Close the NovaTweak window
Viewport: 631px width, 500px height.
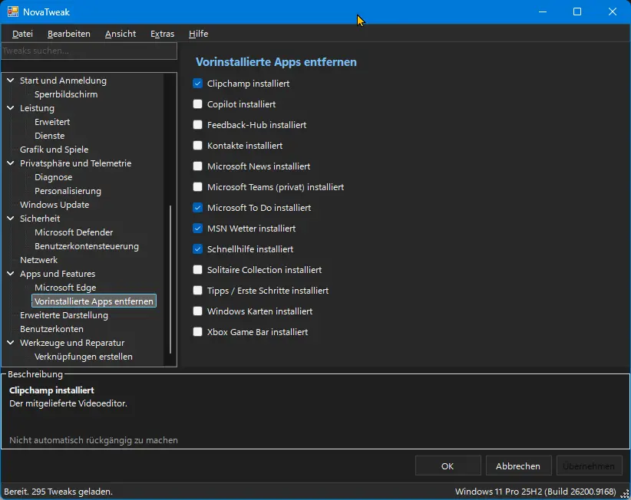coord(612,12)
